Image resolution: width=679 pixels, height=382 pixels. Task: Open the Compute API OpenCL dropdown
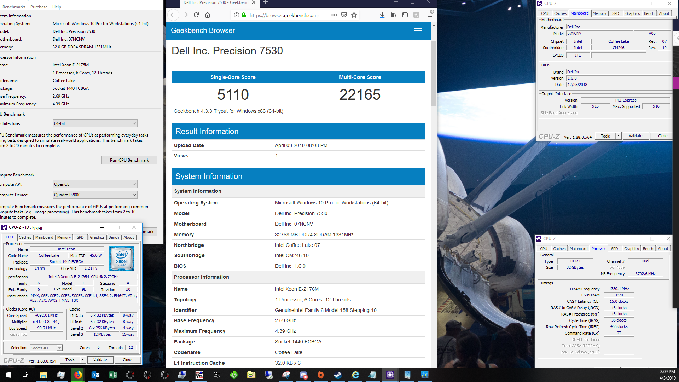[95, 184]
